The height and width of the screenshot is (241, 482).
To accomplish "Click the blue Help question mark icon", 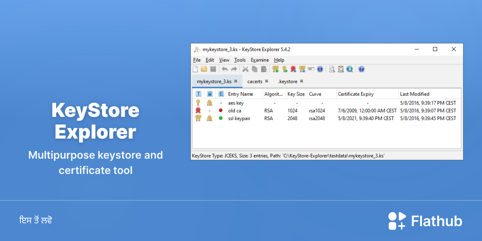I will pyautogui.click(x=361, y=69).
